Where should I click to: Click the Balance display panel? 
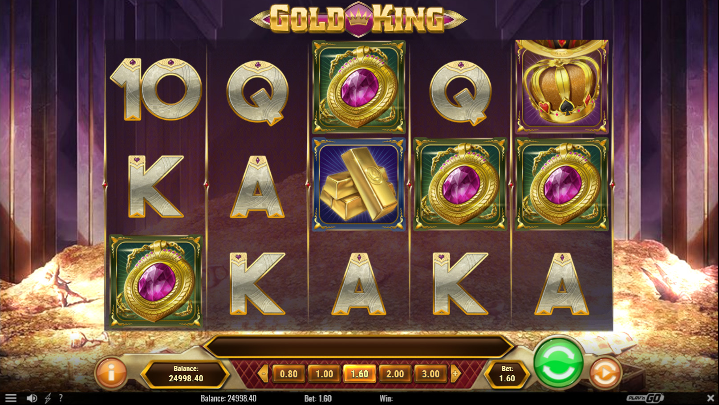coord(186,374)
